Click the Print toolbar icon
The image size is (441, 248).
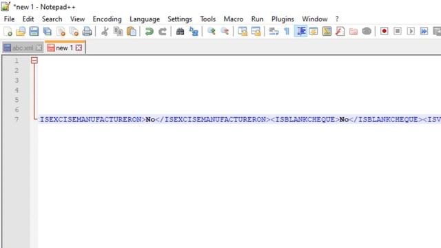(x=88, y=31)
